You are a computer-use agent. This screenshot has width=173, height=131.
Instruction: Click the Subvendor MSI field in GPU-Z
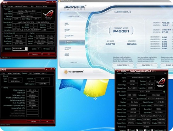click(156, 95)
